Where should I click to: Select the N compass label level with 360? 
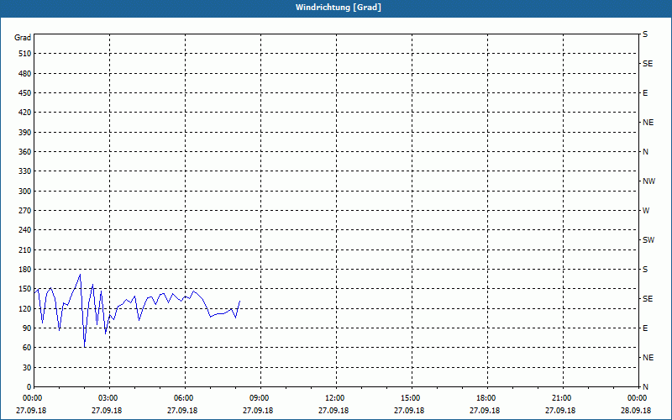[645, 152]
